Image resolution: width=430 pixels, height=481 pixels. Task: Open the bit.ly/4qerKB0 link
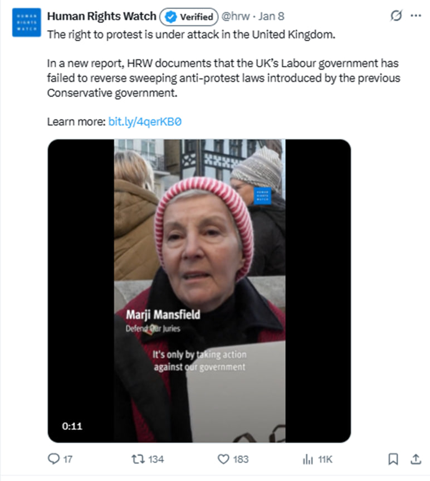pyautogui.click(x=145, y=122)
